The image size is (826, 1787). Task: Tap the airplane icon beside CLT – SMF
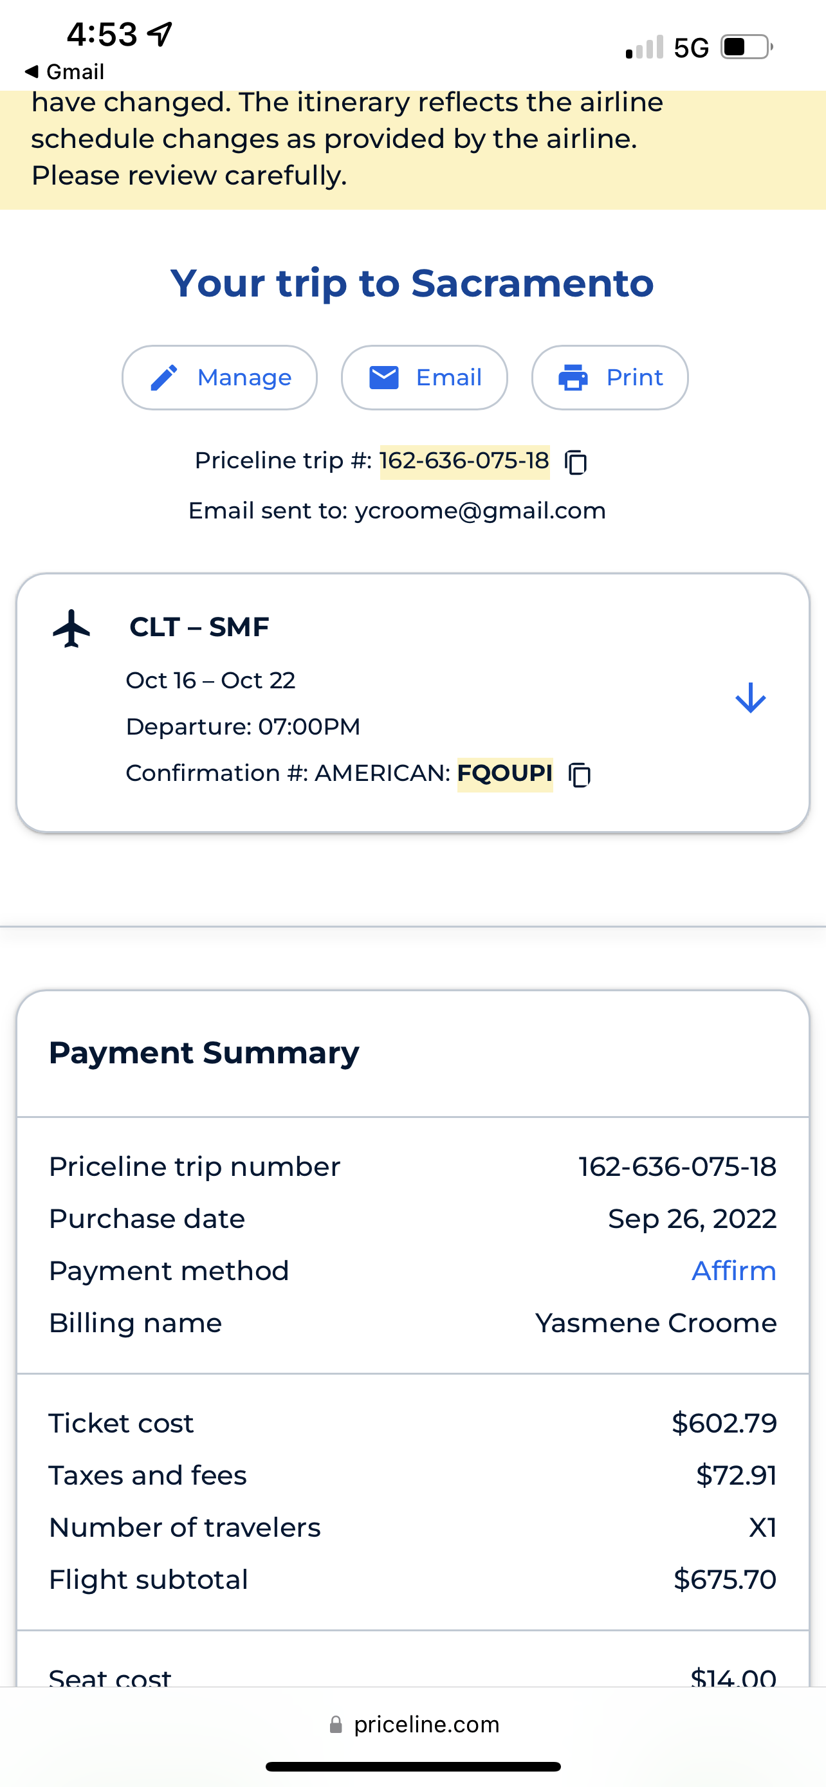(71, 628)
